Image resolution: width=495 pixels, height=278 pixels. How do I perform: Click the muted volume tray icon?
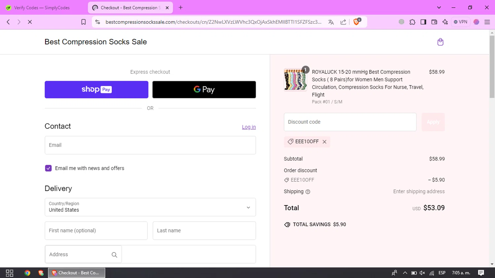[x=422, y=273]
